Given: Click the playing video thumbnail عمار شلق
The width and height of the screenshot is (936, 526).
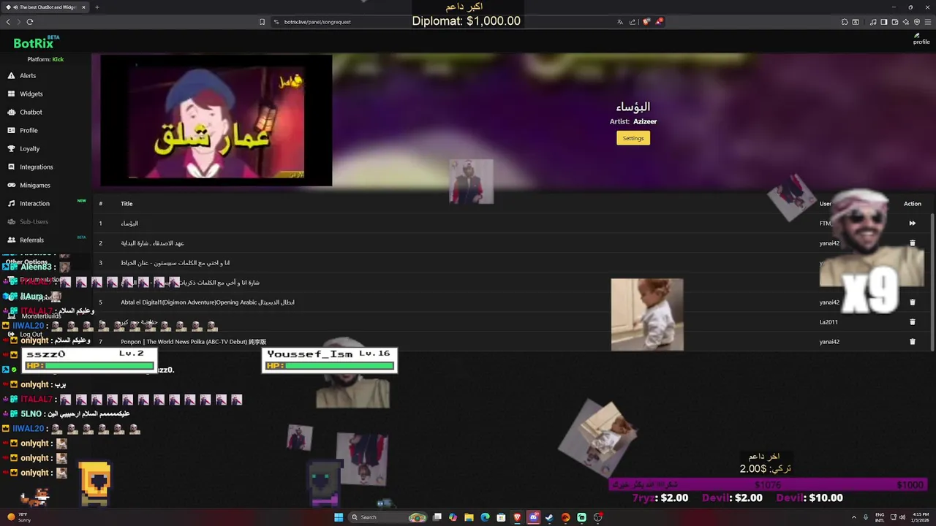Looking at the screenshot, I should tap(216, 121).
